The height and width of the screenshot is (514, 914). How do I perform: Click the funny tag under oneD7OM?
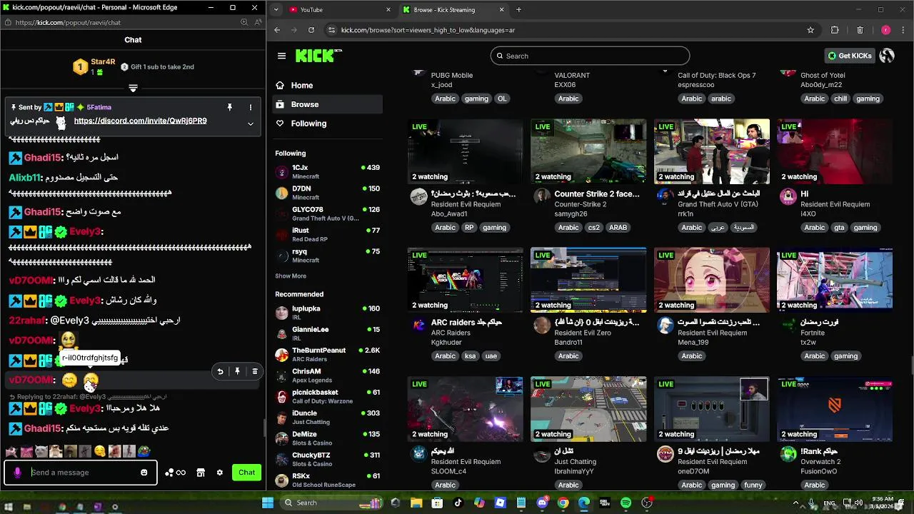(x=753, y=485)
